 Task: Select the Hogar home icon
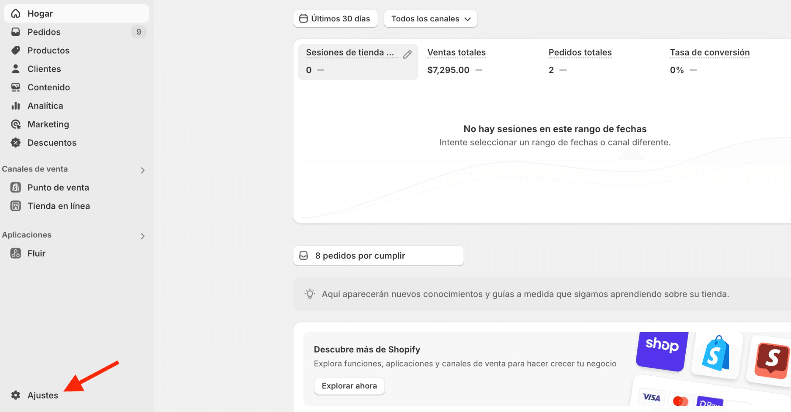click(16, 13)
